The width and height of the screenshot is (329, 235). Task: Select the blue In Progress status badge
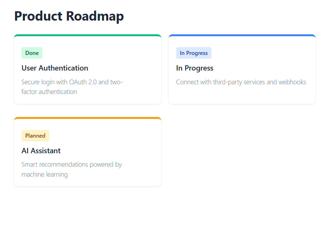point(194,53)
